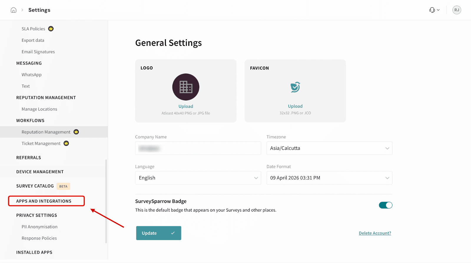471x263 pixels.
Task: Open the INSTALLED APPS section
Action: [x=34, y=252]
